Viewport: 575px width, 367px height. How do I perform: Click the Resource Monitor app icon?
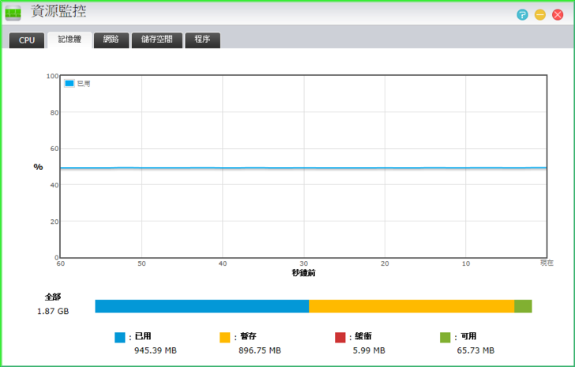pyautogui.click(x=13, y=13)
